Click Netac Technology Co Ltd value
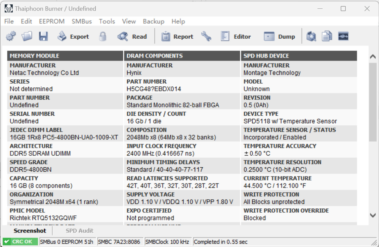Viewport: 379px width, 247px height. tap(44, 73)
